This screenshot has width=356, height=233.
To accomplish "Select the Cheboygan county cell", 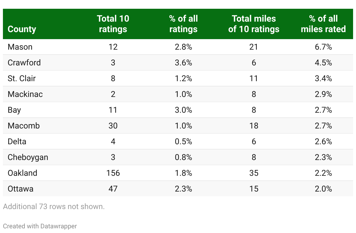I will click(28, 157).
